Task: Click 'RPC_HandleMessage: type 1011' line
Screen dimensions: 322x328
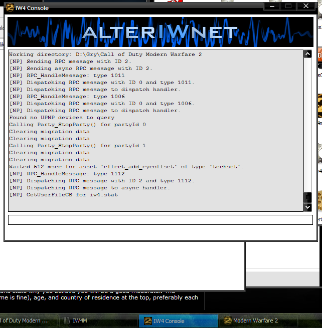Action: pos(67,76)
